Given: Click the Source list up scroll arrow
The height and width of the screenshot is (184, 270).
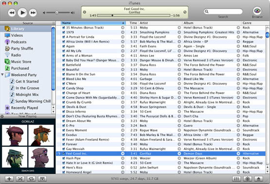Looking at the screenshot, I should (53, 107).
